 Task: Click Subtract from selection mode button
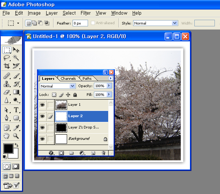pyautogui.click(x=40, y=23)
